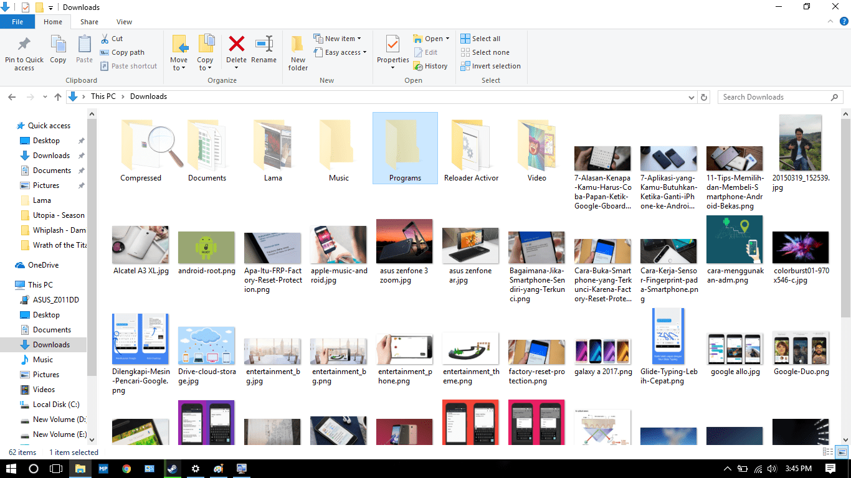The image size is (851, 478).
Task: Switch to the View ribbon tab
Action: 124,22
